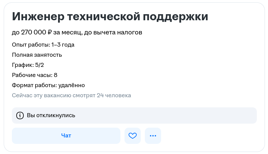The width and height of the screenshot is (268, 154).
Task: Click the 1–3 года experience value
Action: 63,45
